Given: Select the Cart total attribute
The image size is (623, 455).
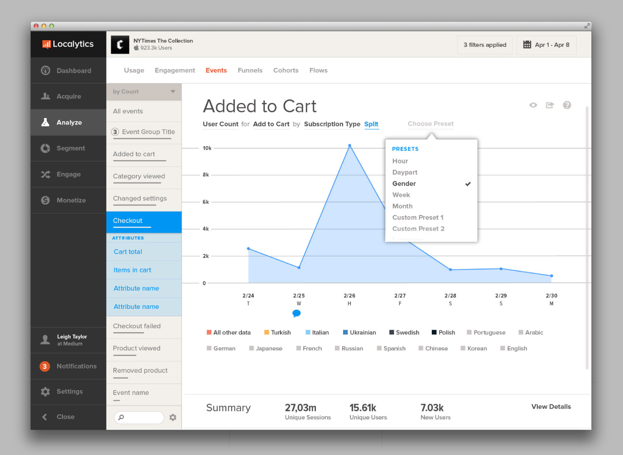Looking at the screenshot, I should [144, 252].
